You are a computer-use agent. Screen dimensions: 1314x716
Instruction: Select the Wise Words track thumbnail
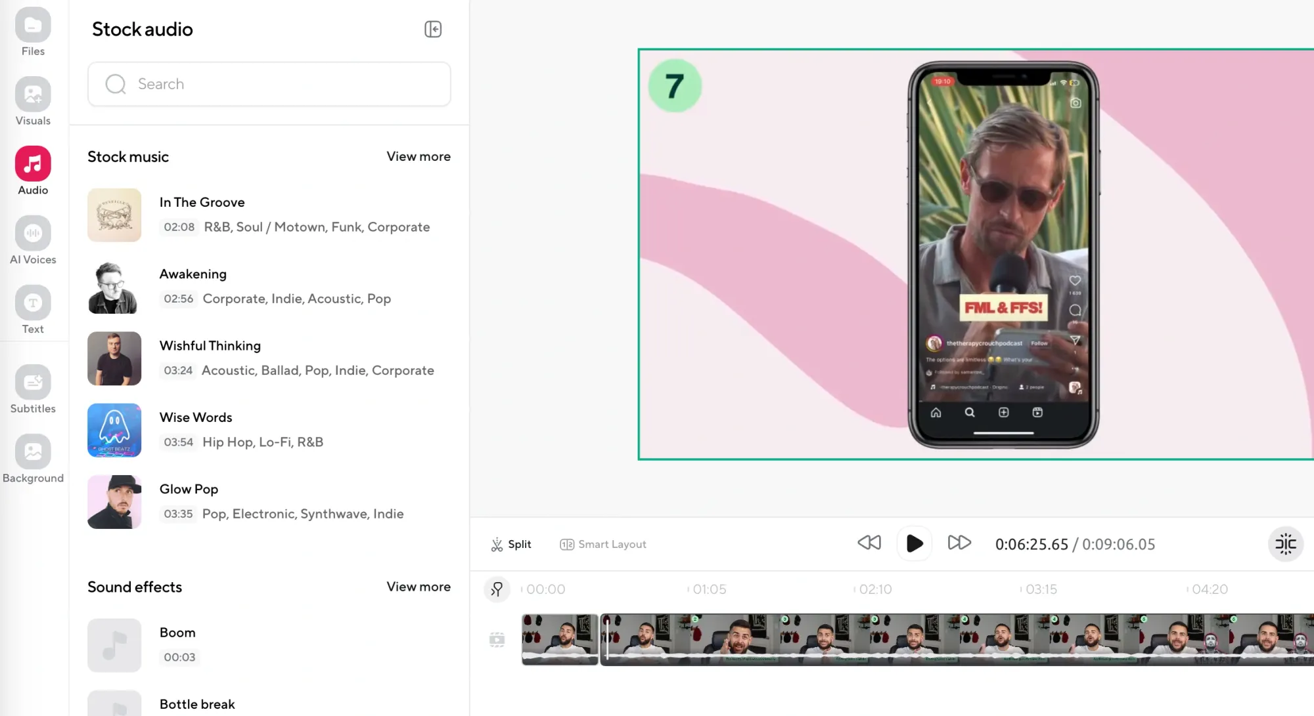(114, 430)
